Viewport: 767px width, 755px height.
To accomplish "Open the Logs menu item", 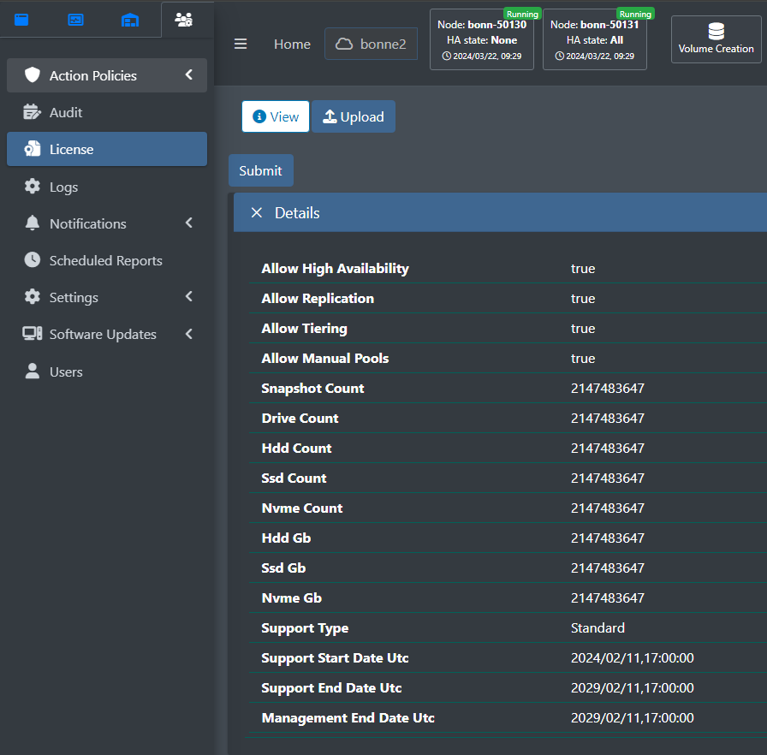I will [x=107, y=187].
